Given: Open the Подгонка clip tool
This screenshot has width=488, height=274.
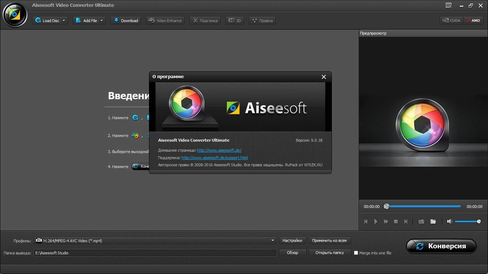Looking at the screenshot, I should point(205,21).
